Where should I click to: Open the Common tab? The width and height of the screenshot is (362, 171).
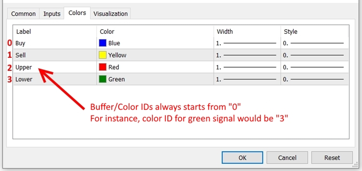click(x=23, y=14)
